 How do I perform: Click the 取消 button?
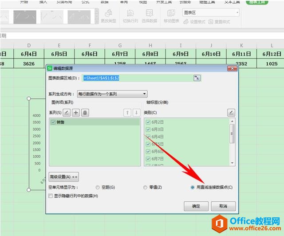coord(223,206)
